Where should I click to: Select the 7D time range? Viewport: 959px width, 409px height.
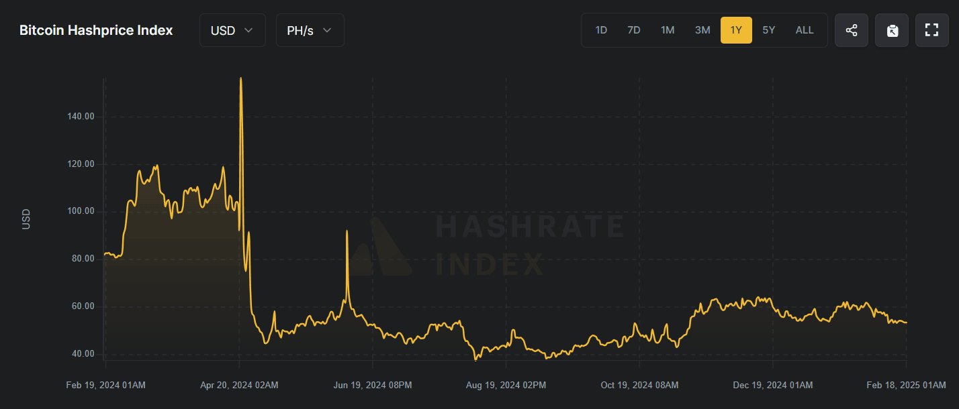[x=633, y=30]
